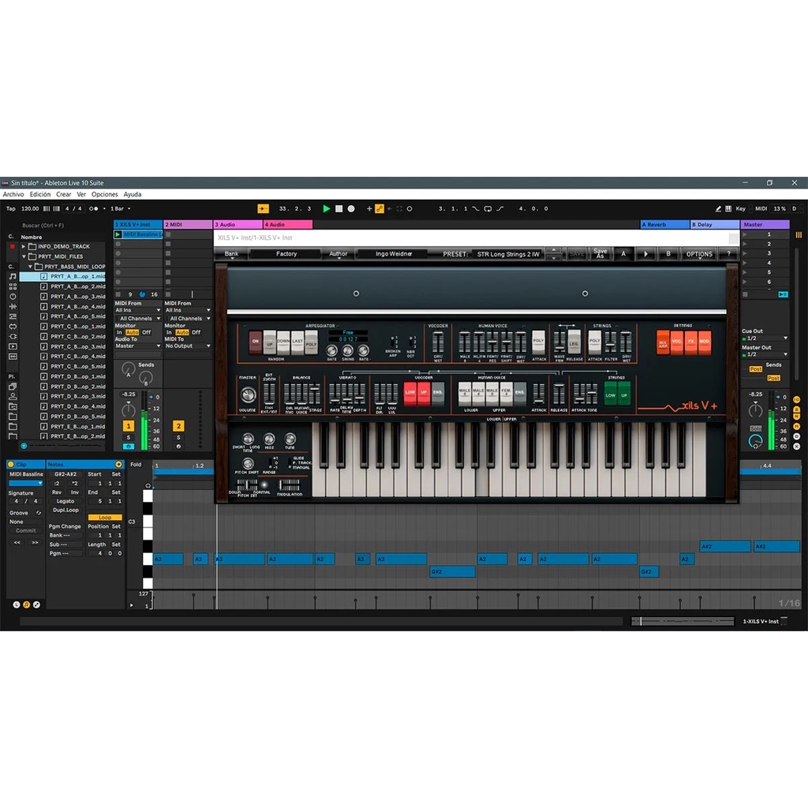Open the Audio Effects category in browser sidebar
This screenshot has height=808, width=808.
pyautogui.click(x=13, y=306)
